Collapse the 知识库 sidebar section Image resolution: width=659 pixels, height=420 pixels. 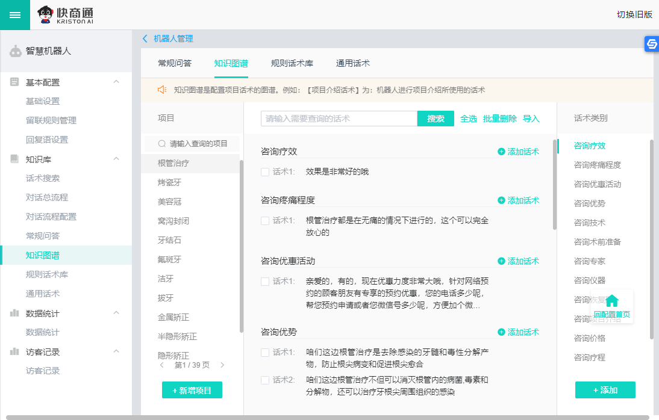[x=116, y=159]
